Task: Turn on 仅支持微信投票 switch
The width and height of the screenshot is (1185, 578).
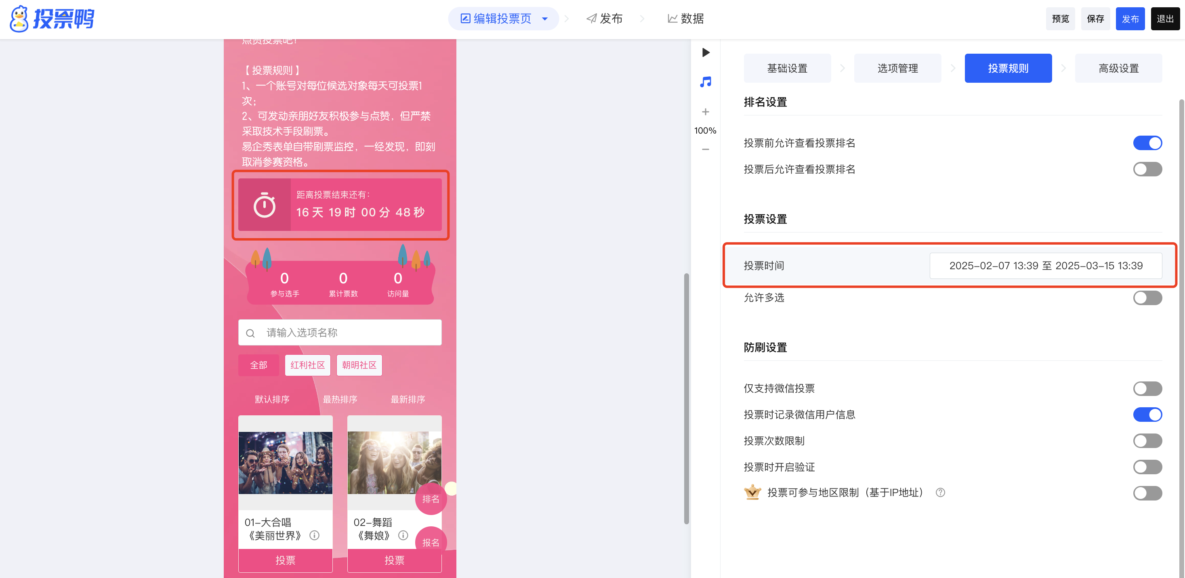Action: (1147, 389)
